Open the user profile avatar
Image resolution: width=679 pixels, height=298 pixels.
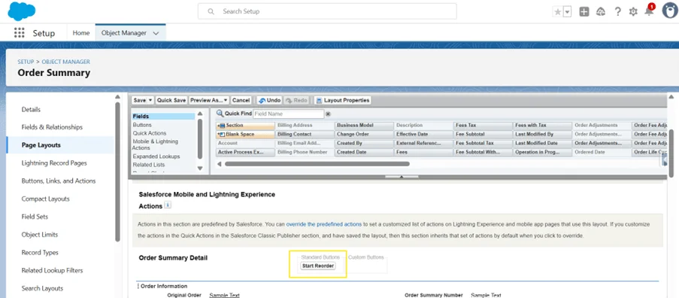tap(670, 11)
